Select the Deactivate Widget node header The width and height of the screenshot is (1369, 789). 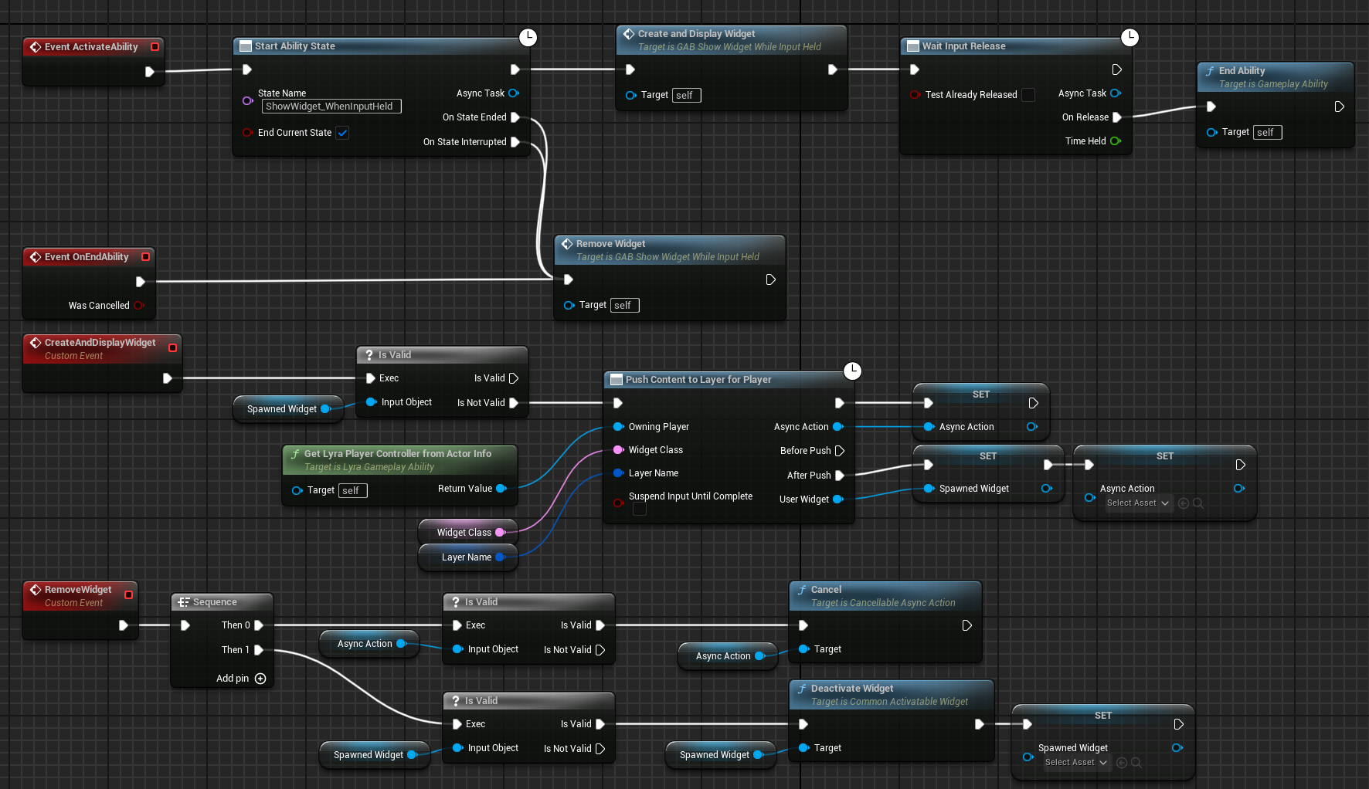coord(851,689)
